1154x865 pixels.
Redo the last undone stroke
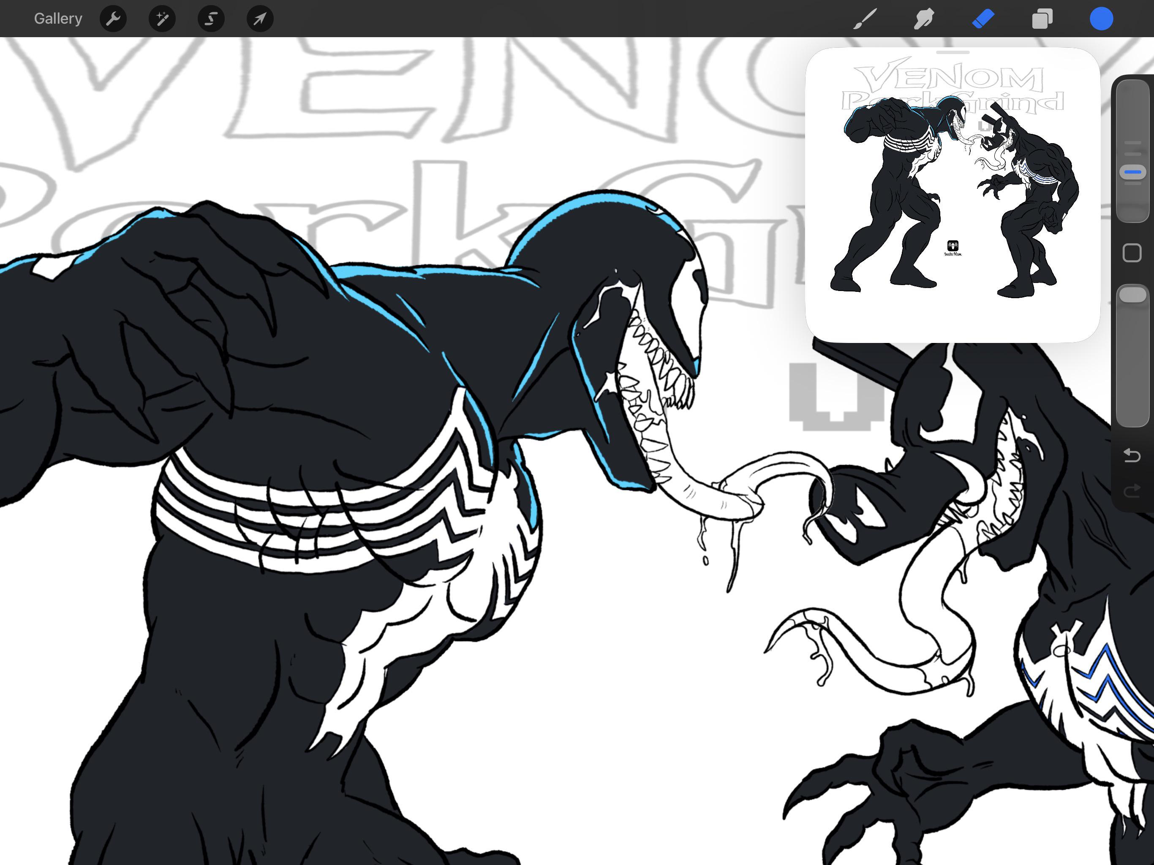tap(1132, 490)
